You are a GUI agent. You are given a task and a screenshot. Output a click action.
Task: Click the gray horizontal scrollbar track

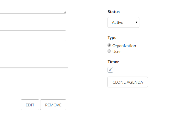tap(34, 68)
